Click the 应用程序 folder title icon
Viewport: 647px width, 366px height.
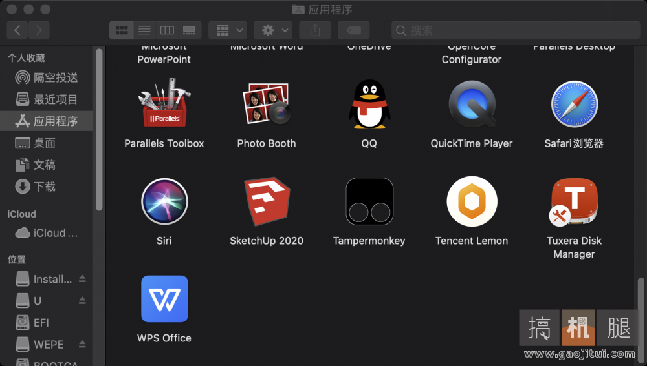(298, 9)
